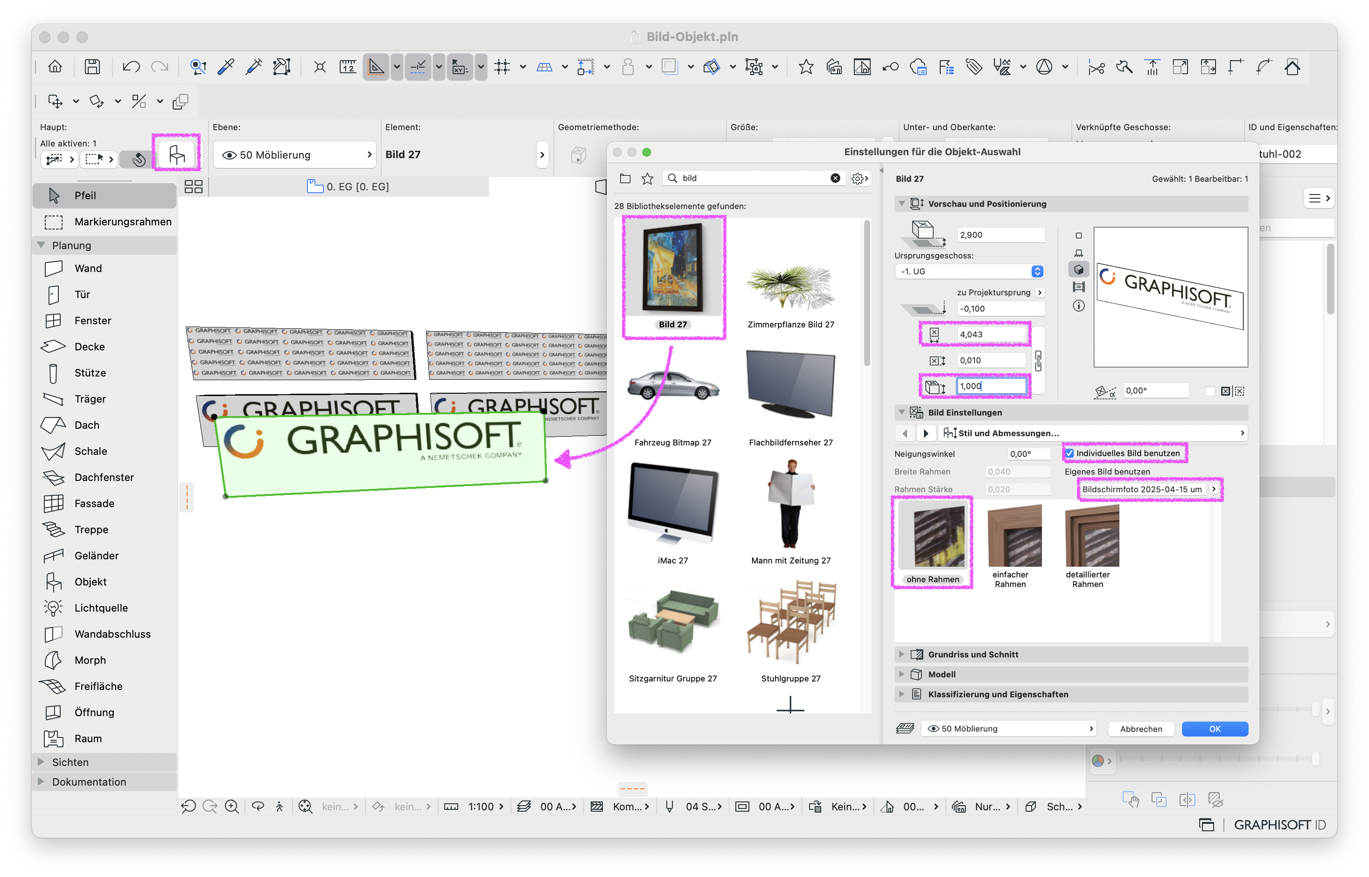Expand Grundriss und Schnitt section
Screen dimensions: 1369x877
[x=902, y=654]
